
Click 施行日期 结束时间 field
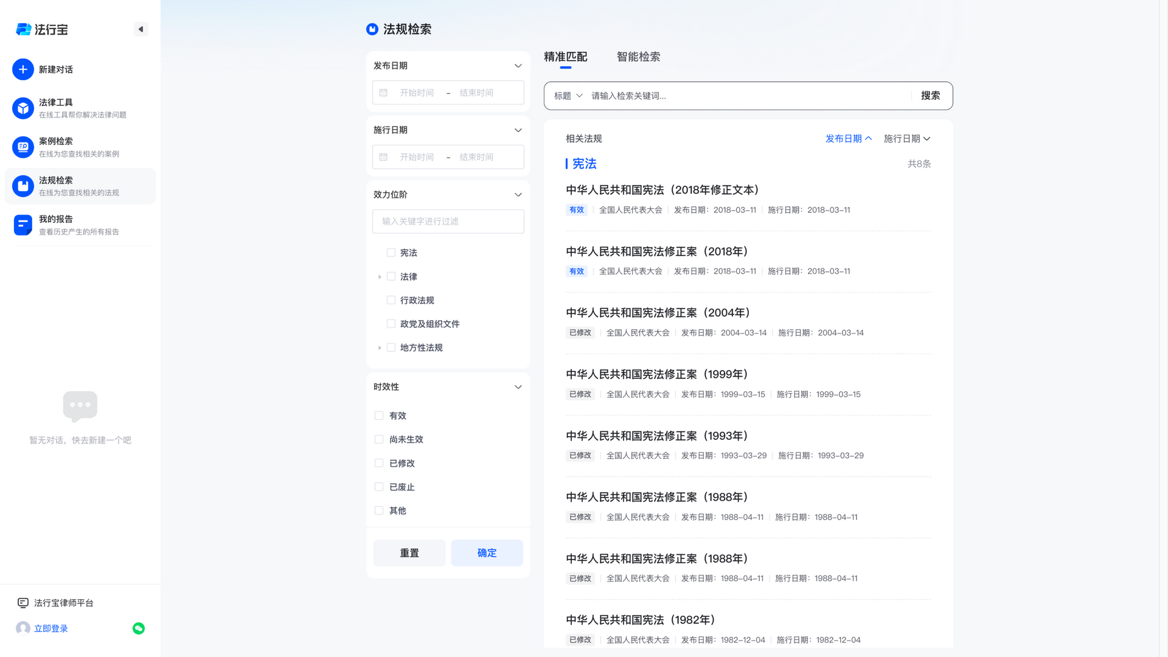pyautogui.click(x=476, y=157)
